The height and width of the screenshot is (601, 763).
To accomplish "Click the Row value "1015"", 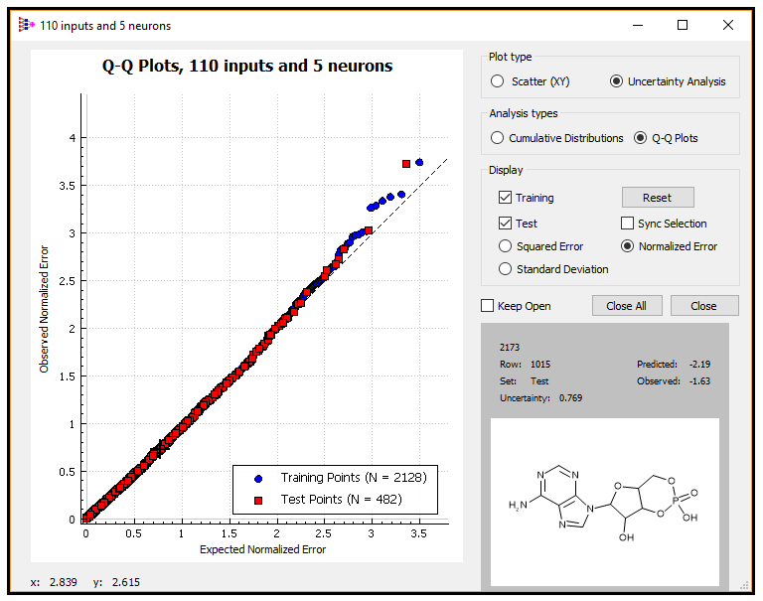I will tap(540, 364).
